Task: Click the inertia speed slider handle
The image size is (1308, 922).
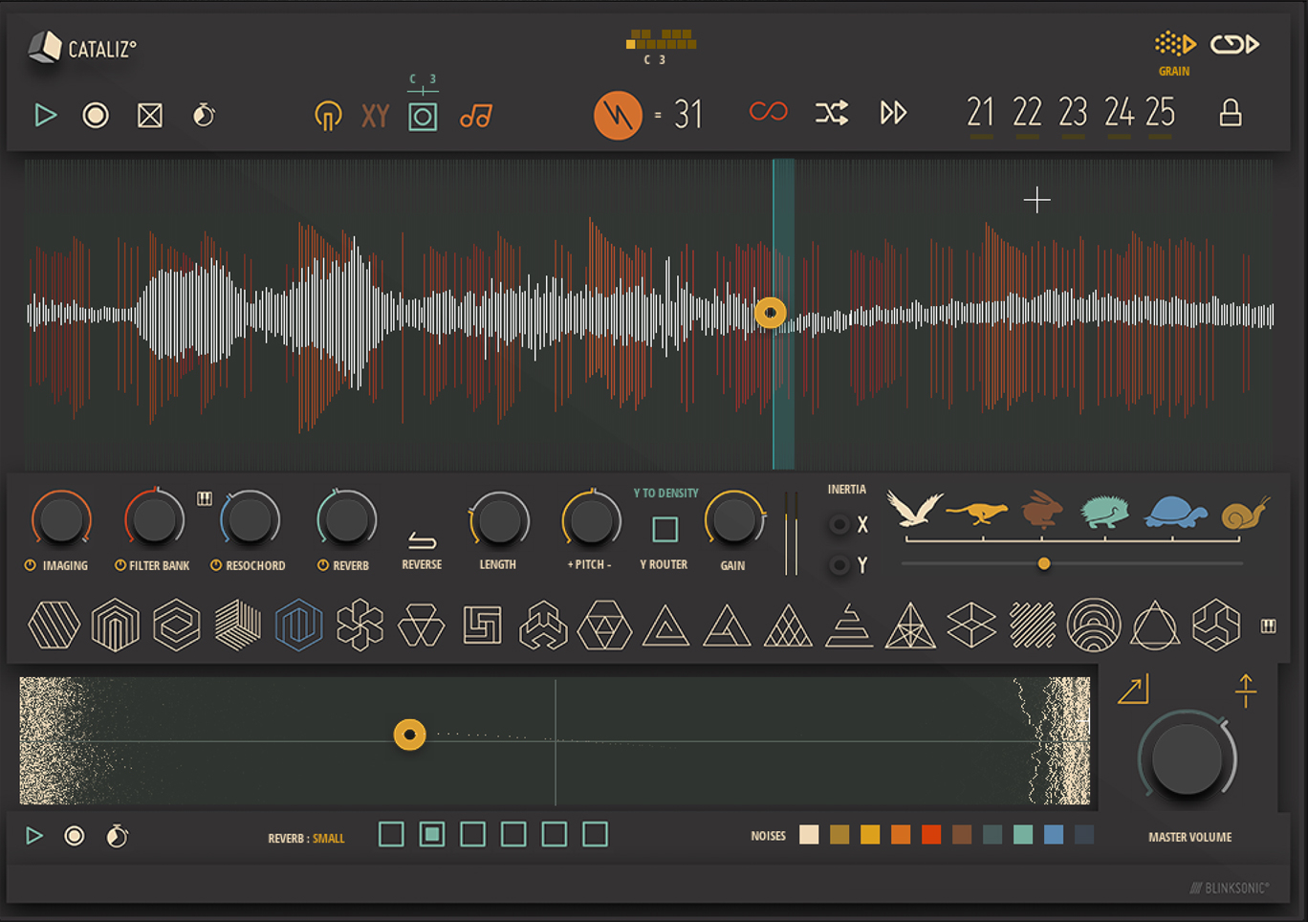Action: (1044, 564)
